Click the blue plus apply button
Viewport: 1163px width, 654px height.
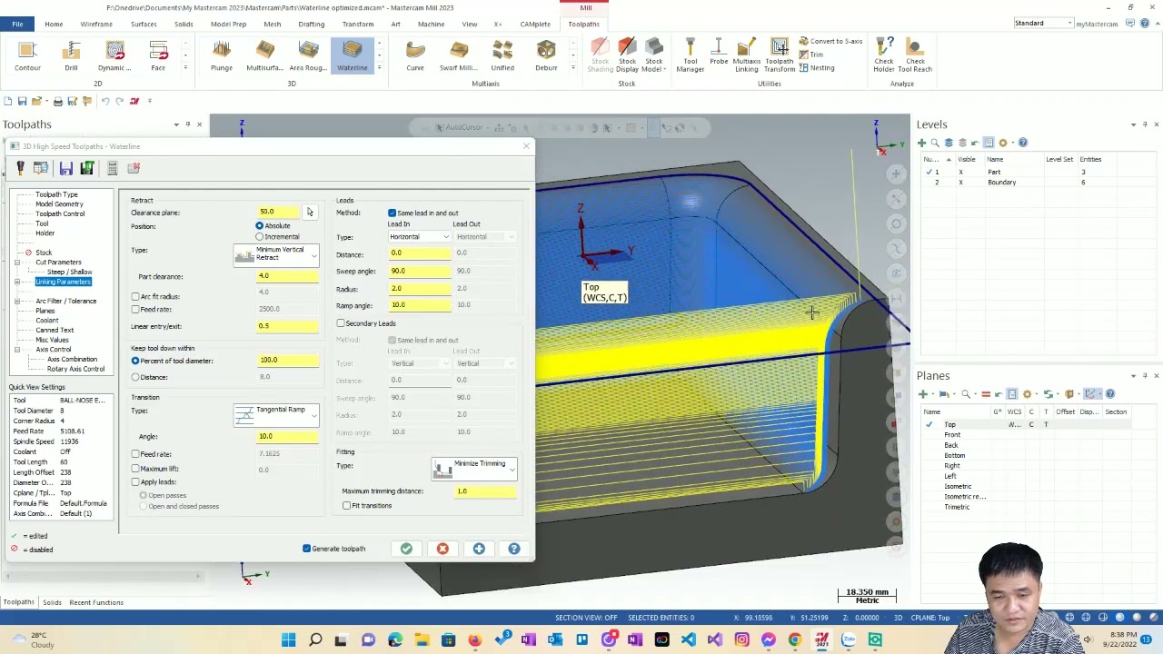click(479, 549)
